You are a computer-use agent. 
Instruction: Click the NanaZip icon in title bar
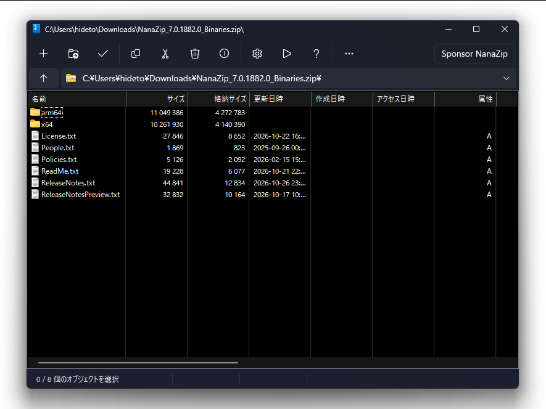pyautogui.click(x=36, y=29)
